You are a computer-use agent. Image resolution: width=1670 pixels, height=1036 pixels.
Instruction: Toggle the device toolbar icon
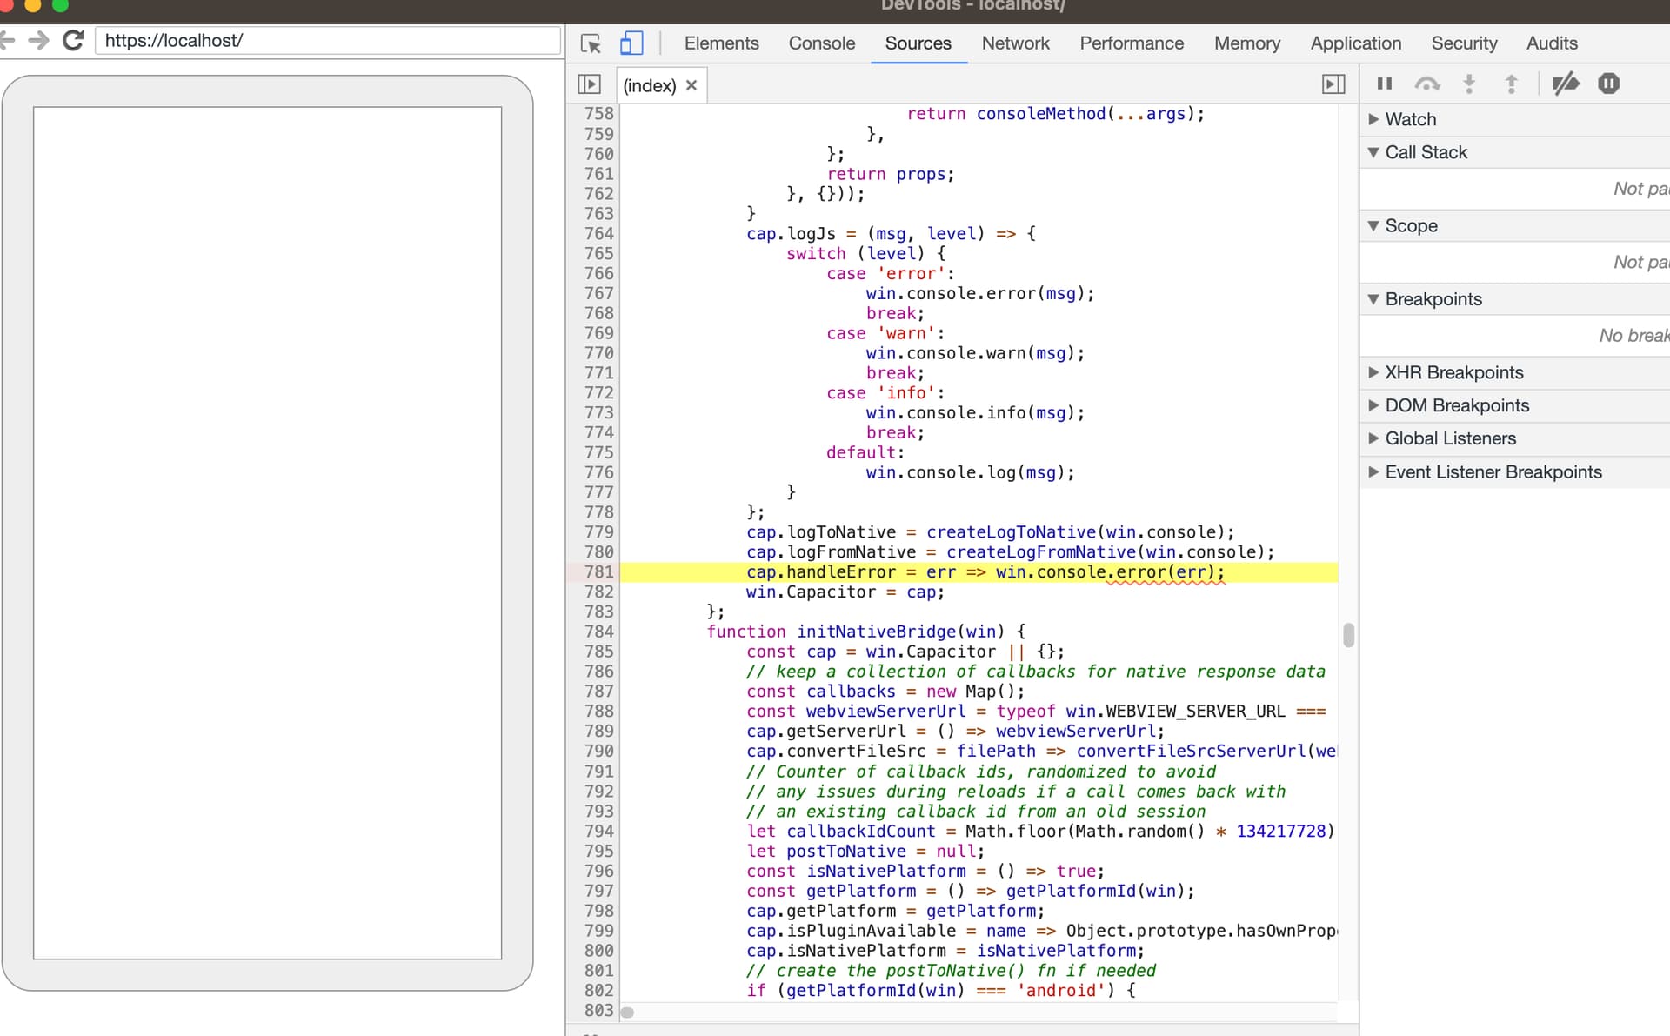[x=631, y=43]
